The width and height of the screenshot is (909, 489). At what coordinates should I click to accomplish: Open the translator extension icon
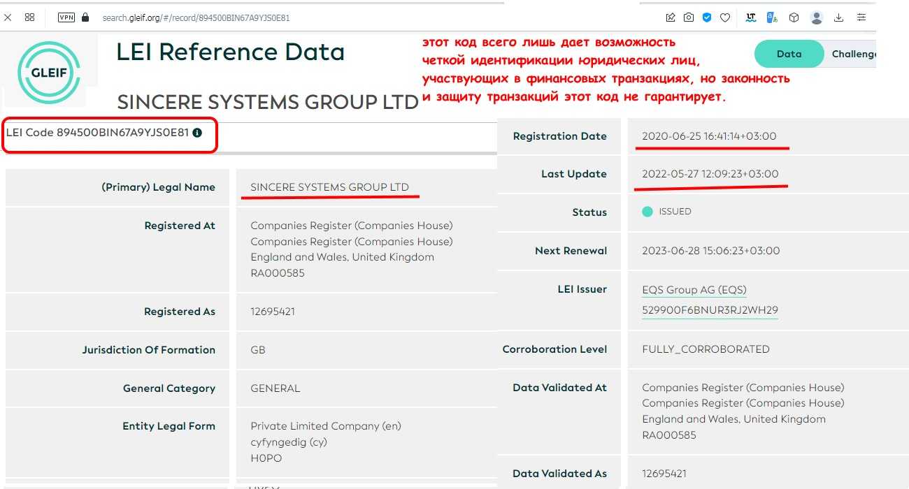coord(772,17)
